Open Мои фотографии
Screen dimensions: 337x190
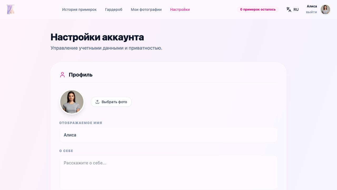click(146, 9)
